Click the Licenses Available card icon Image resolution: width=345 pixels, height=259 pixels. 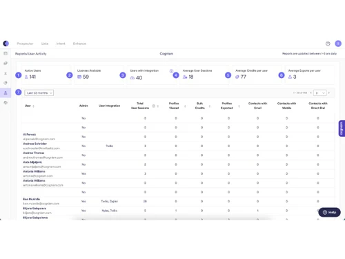(x=79, y=77)
